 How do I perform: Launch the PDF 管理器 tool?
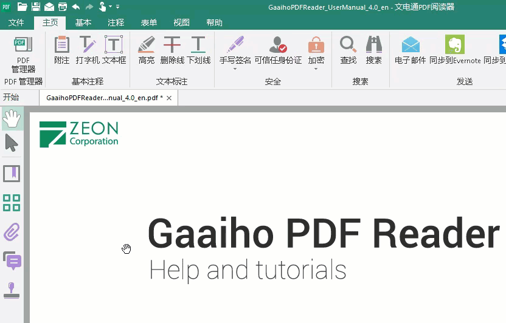[x=23, y=55]
